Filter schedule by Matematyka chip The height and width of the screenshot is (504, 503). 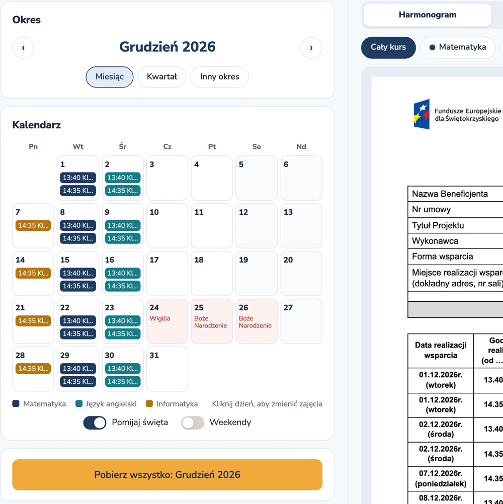[458, 47]
